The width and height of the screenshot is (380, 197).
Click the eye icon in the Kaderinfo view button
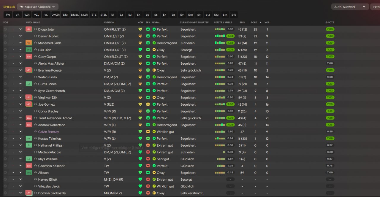(22, 7)
